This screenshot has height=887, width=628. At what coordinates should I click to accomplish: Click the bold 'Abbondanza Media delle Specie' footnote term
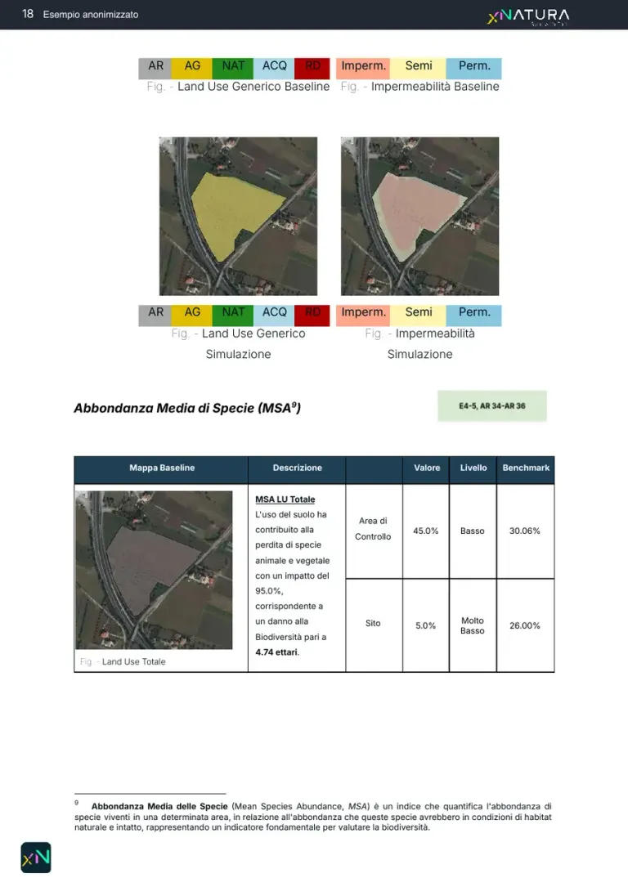coord(159,806)
